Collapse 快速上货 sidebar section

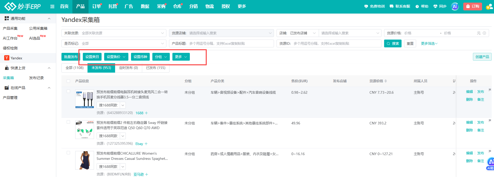49,68
